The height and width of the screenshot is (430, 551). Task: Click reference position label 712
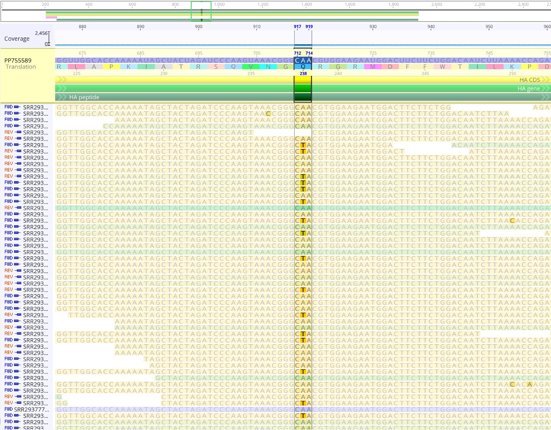(x=297, y=53)
